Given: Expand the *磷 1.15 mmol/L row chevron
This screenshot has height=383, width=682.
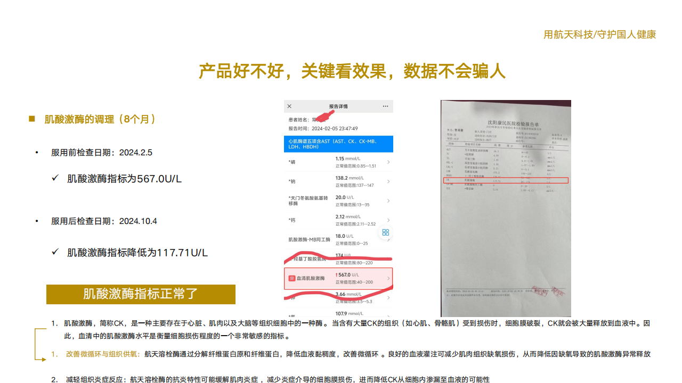Looking at the screenshot, I should [388, 162].
